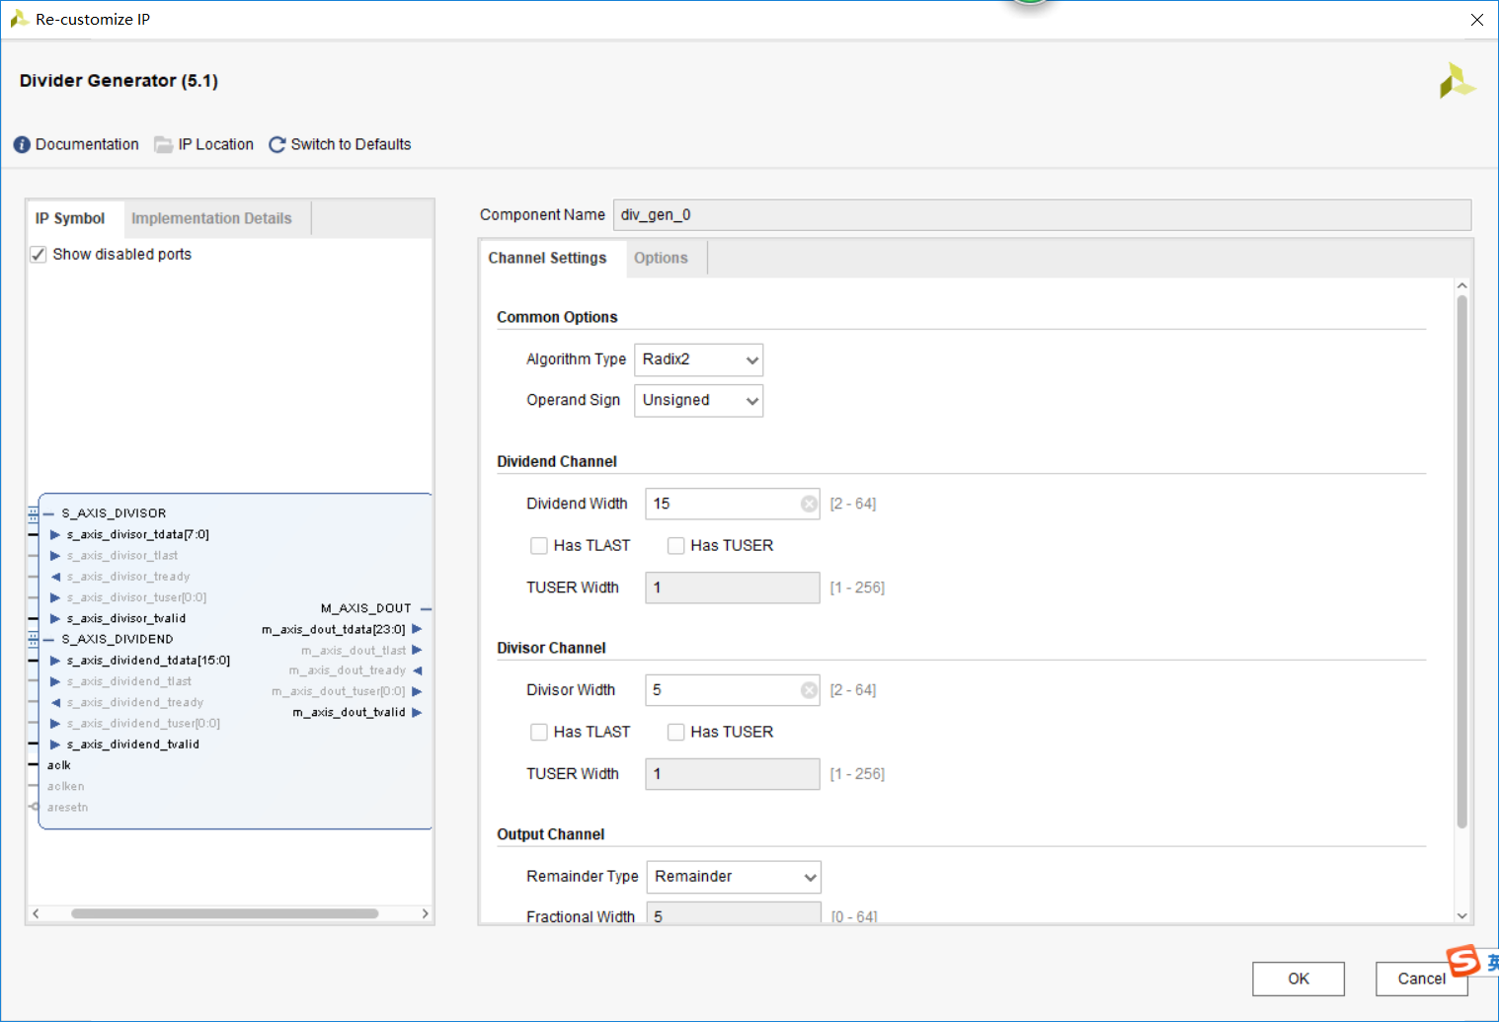Image resolution: width=1499 pixels, height=1022 pixels.
Task: Enable Has TLAST in Divisor Channel
Action: click(539, 732)
